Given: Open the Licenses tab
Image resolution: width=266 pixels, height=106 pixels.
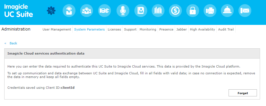Looking at the screenshot, I should (114, 29).
